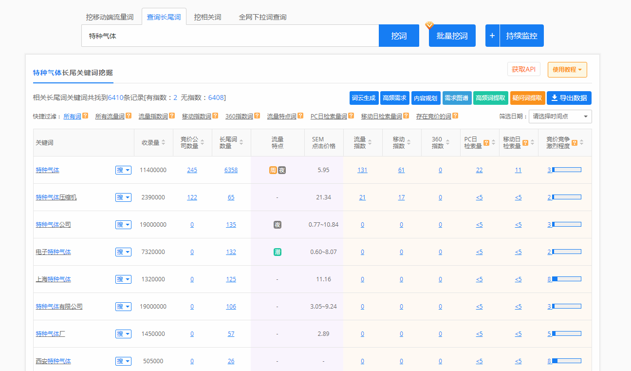The image size is (631, 371).
Task: Click the yellow badge above 批量挖词
Action: pos(429,24)
